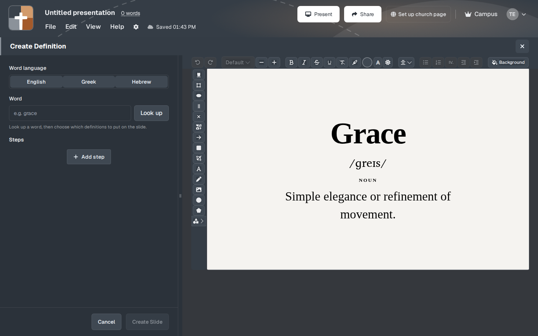Open the Edit menu

click(71, 27)
